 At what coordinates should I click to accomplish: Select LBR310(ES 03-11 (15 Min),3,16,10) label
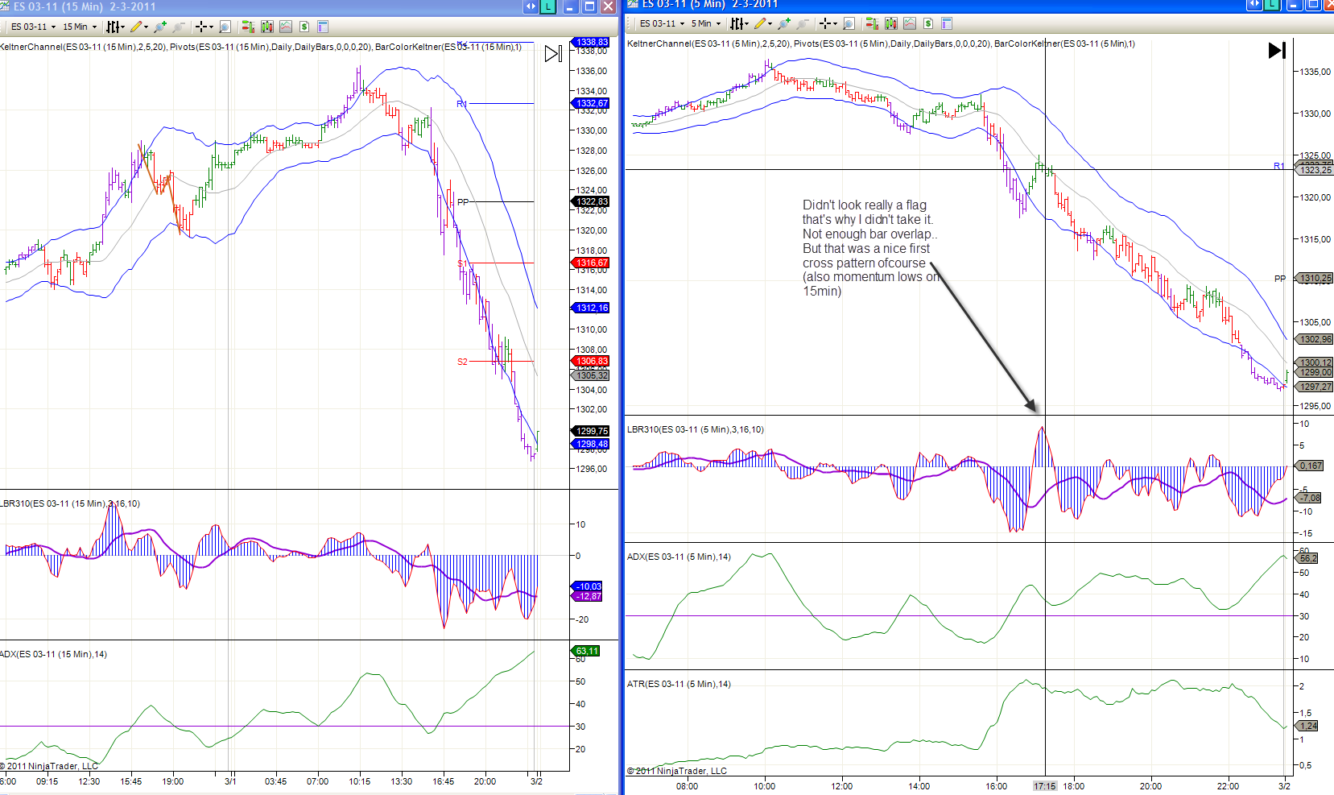(70, 503)
